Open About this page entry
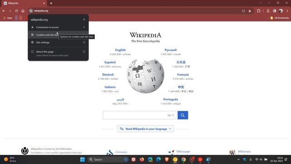 click(58, 53)
